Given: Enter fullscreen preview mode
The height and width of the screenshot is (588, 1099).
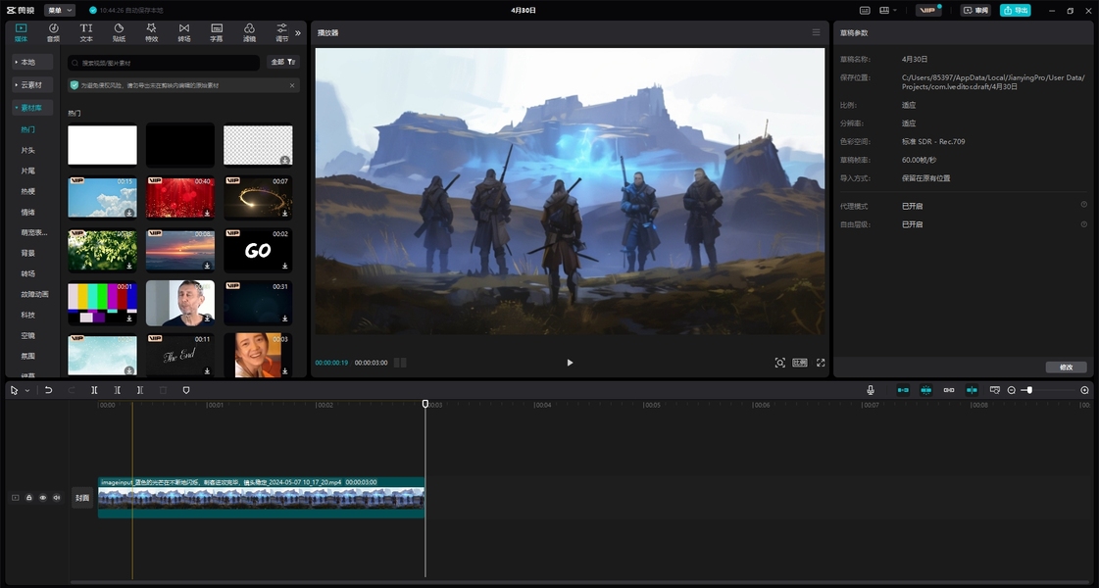Looking at the screenshot, I should (820, 363).
